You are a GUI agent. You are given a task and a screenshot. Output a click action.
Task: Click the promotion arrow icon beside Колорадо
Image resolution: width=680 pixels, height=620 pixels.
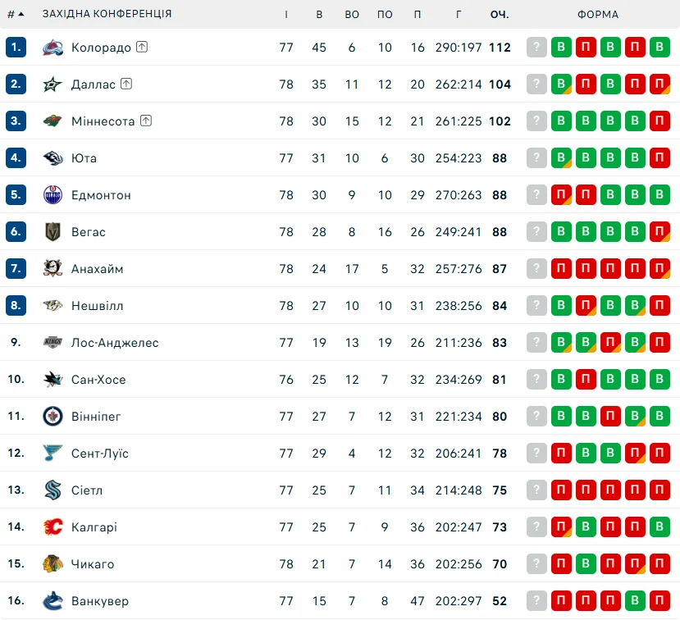tap(142, 48)
